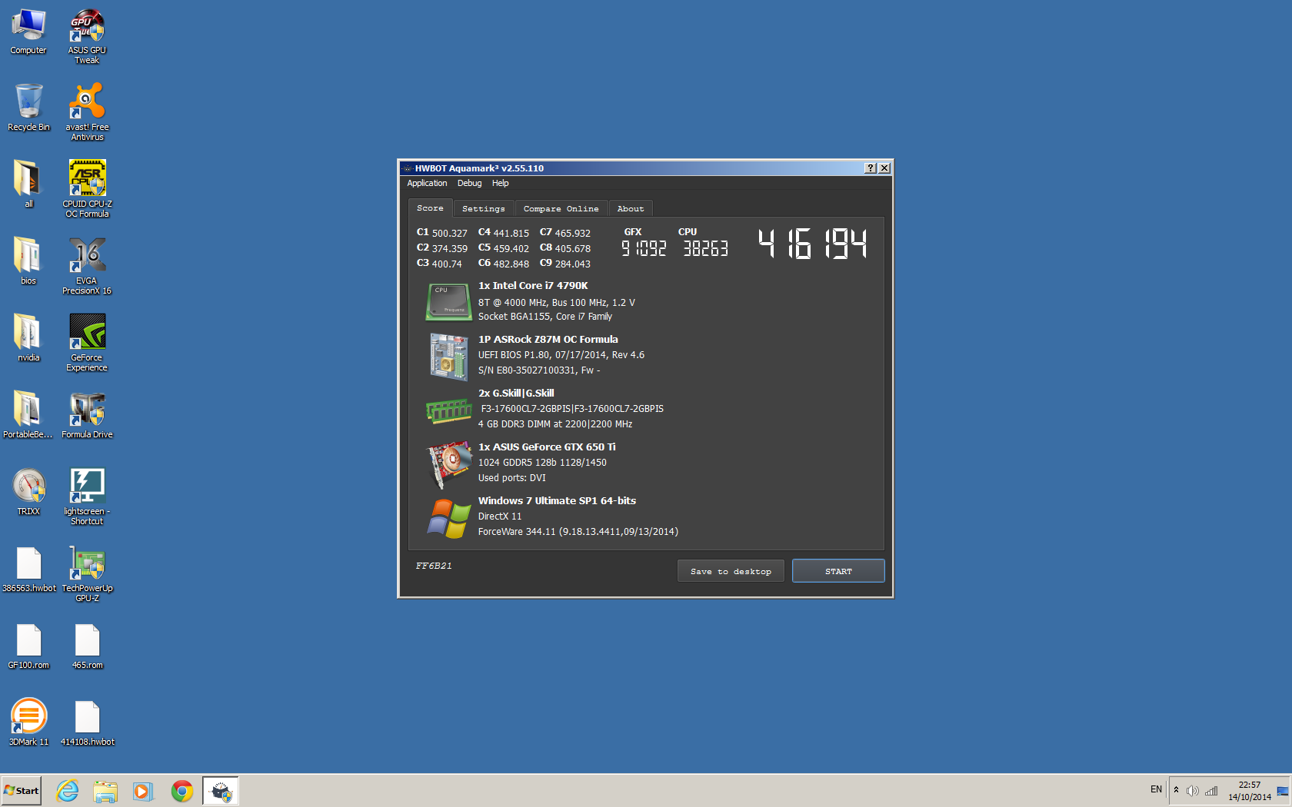The width and height of the screenshot is (1292, 807).
Task: Click the ForceWare 344.11 driver line
Action: (x=578, y=532)
